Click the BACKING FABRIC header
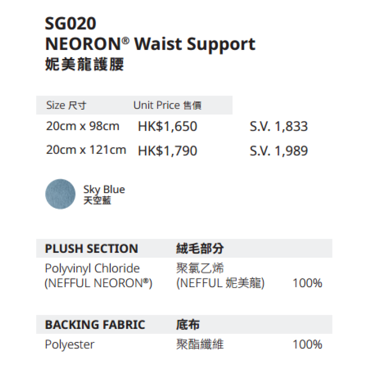Screen dimensions: 378x378 point(95,324)
